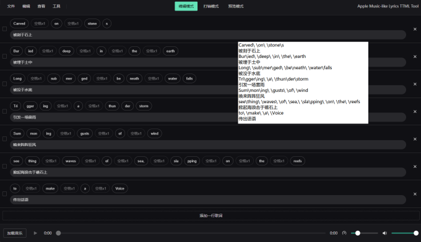This screenshot has width=421, height=242.
Task: Remove the 'seething waves' lyric line
Action: (415, 167)
